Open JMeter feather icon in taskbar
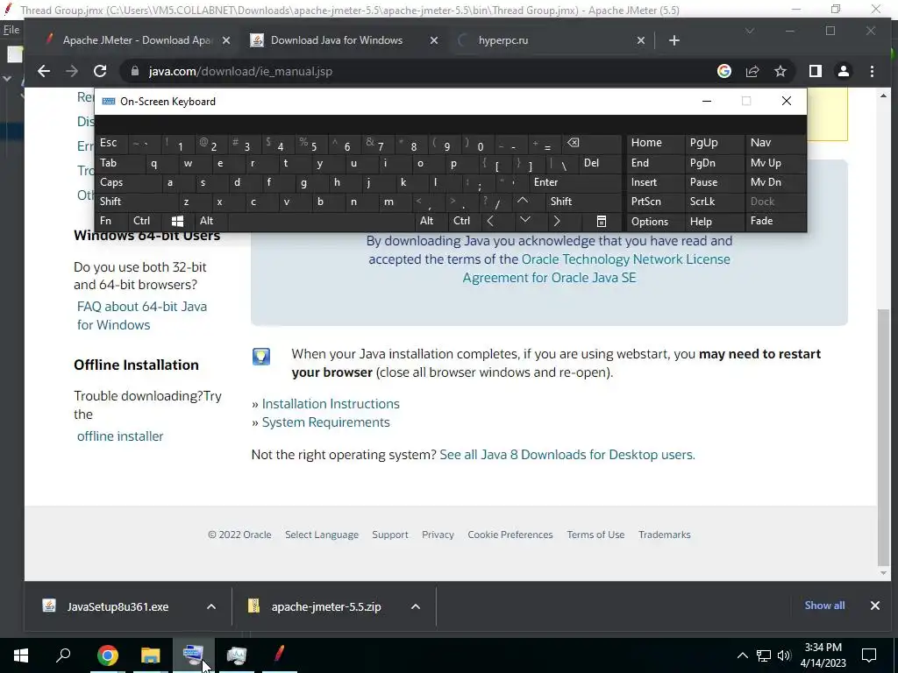The height and width of the screenshot is (673, 898). click(279, 654)
